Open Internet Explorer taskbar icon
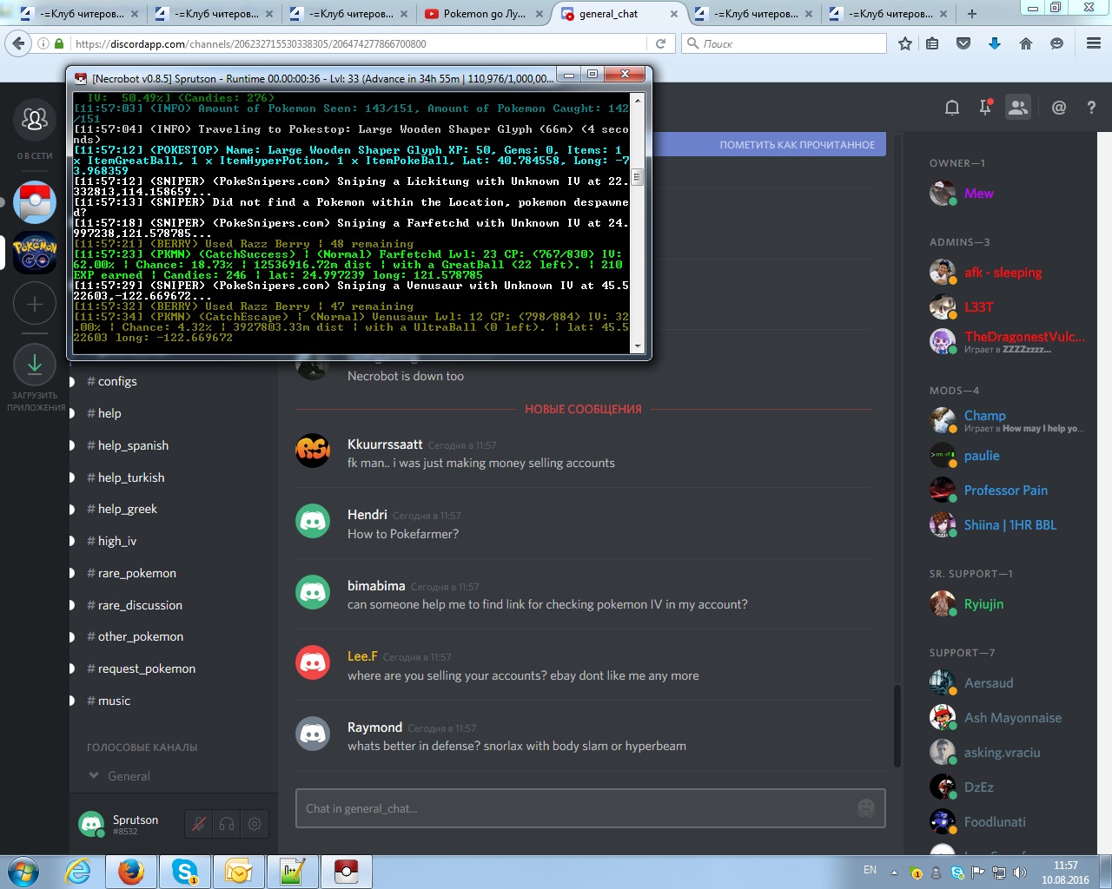Screen dimensions: 1112x889 pos(78,872)
